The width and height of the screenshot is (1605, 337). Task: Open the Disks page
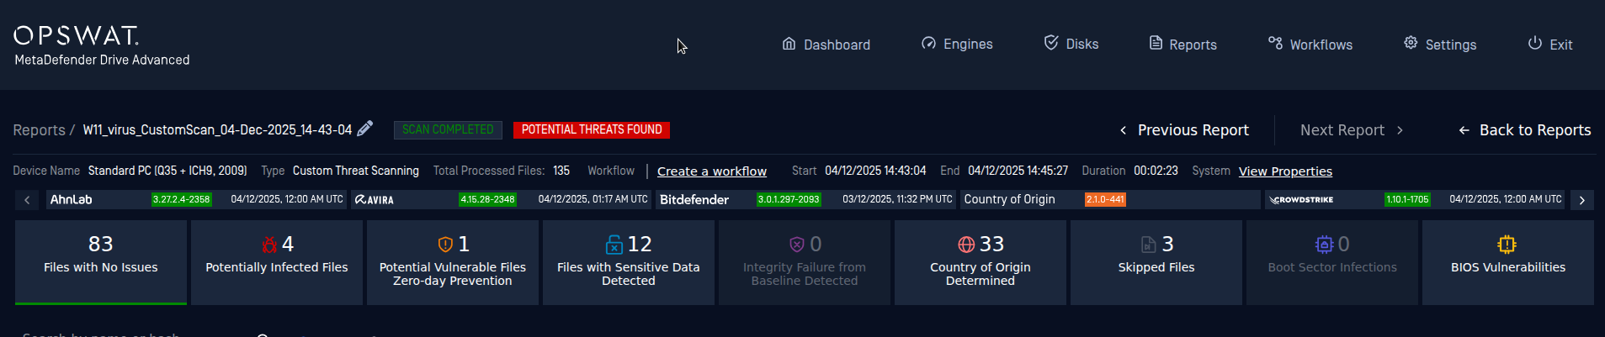click(1071, 44)
